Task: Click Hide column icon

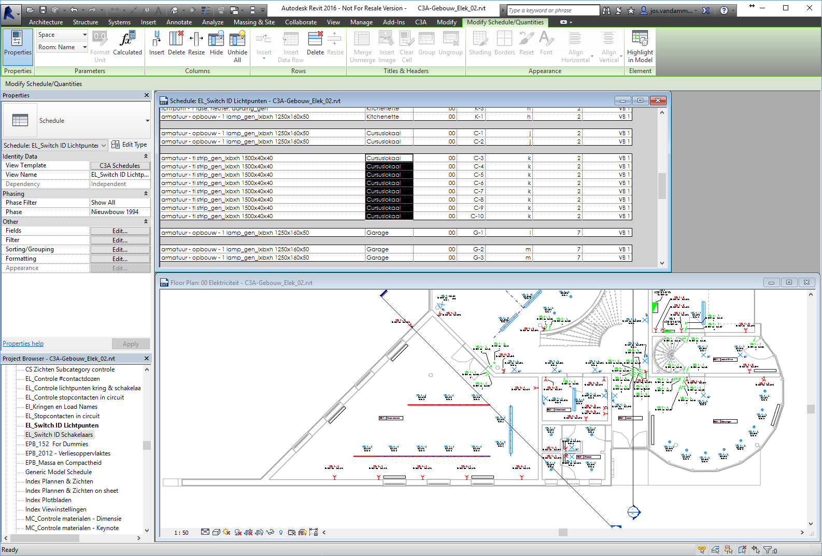Action: [216, 38]
